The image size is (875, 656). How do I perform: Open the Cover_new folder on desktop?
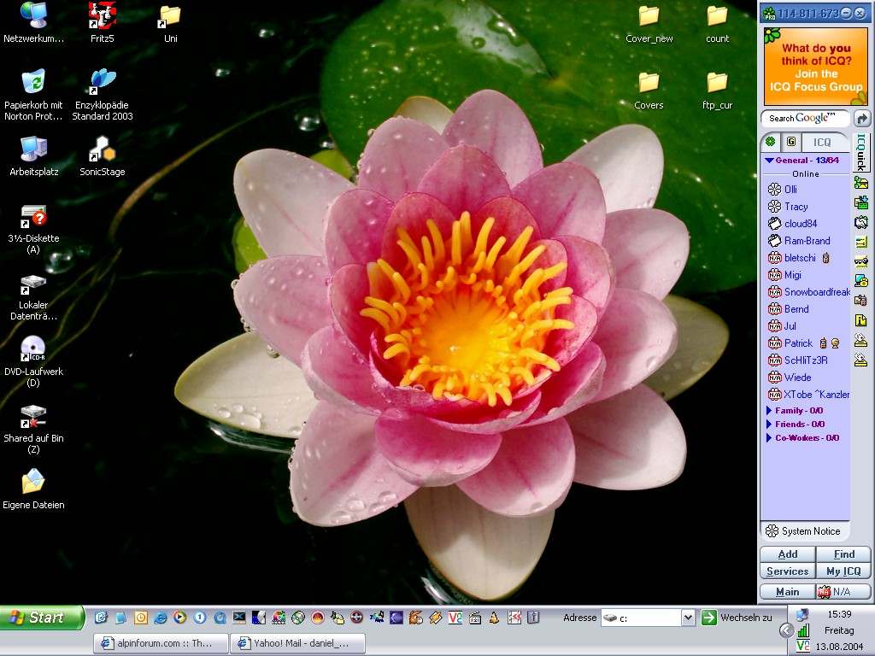click(649, 16)
